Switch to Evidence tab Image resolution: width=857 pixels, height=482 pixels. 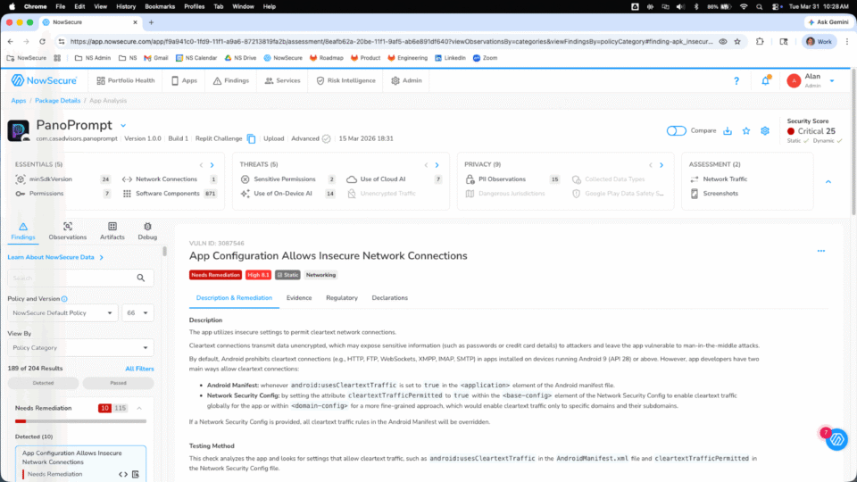(299, 298)
